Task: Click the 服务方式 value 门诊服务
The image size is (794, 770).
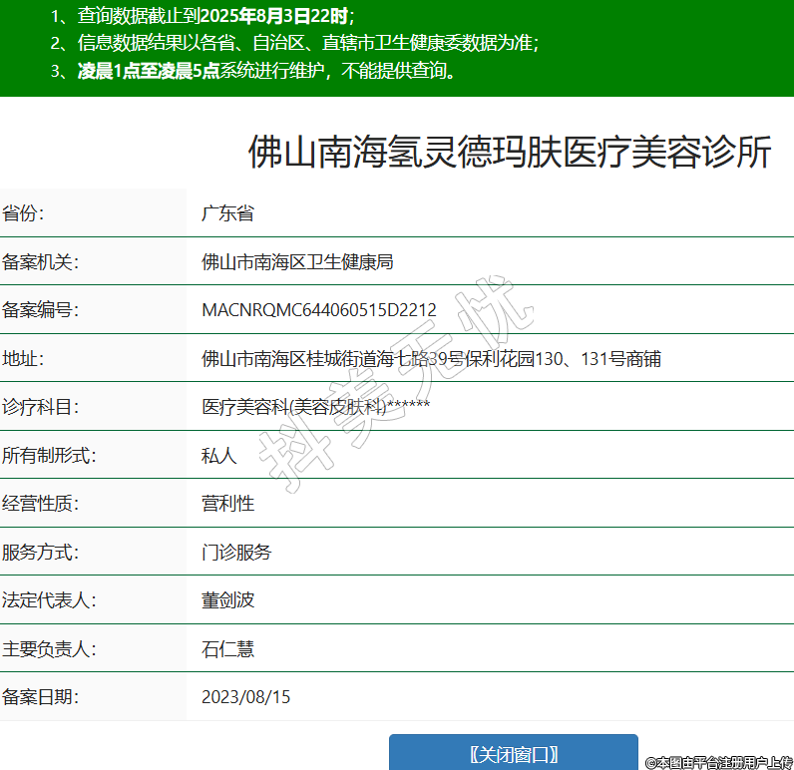Action: pyautogui.click(x=236, y=553)
